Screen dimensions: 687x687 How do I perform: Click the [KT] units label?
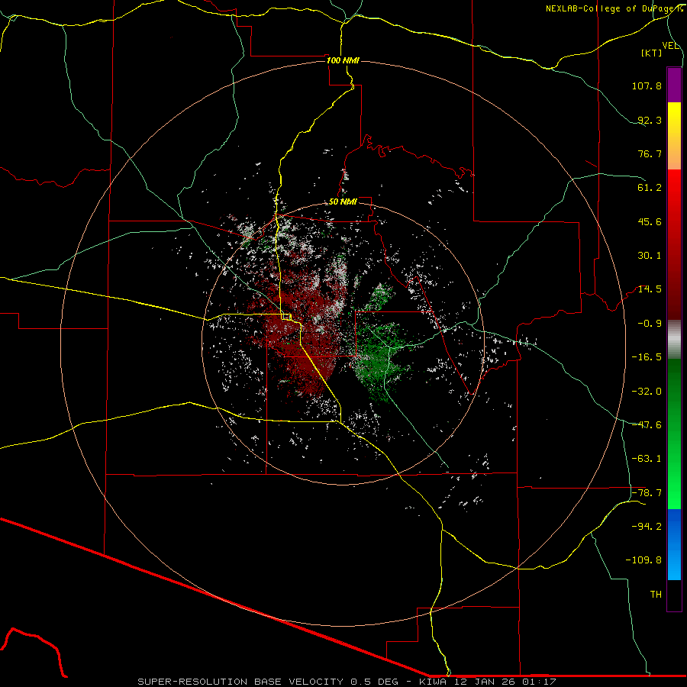point(652,53)
